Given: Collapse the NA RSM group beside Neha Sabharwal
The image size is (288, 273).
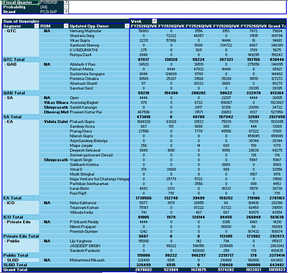Looking at the screenshot, I should pyautogui.click(x=42, y=203).
